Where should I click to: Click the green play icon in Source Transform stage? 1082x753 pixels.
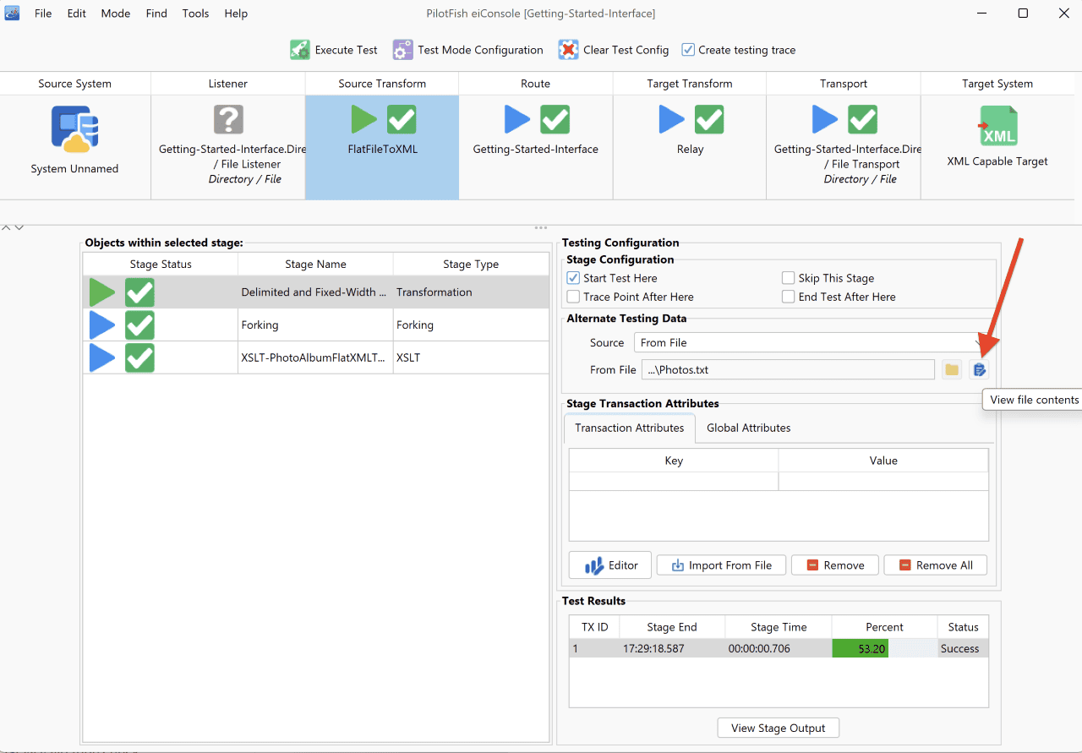pos(364,119)
